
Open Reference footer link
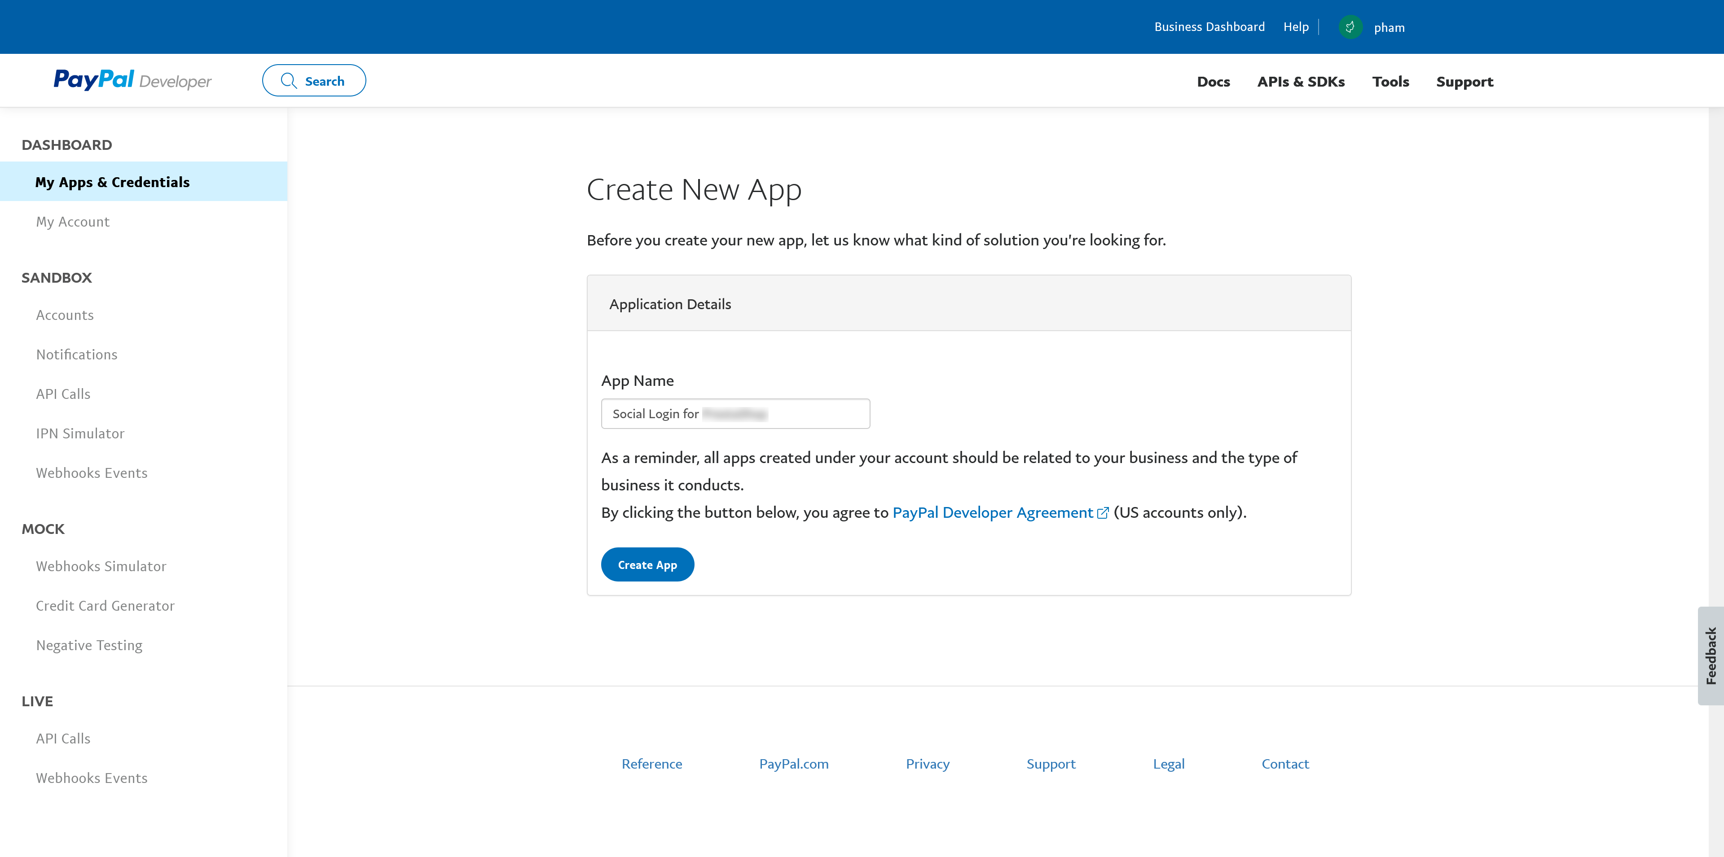pos(652,764)
